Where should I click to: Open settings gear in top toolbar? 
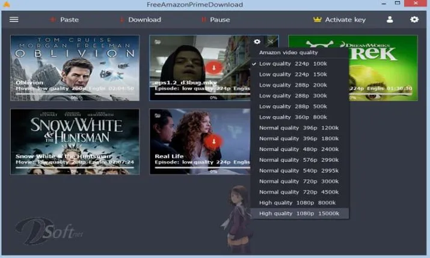point(414,19)
